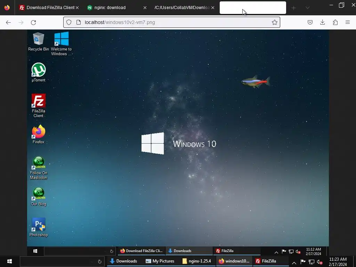This screenshot has height=267, width=356.
Task: Click the muted volume icon beside 11:23 AM
Action: coord(320,262)
